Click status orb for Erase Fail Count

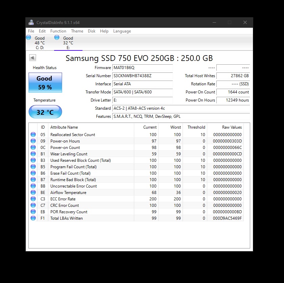[x=33, y=173]
